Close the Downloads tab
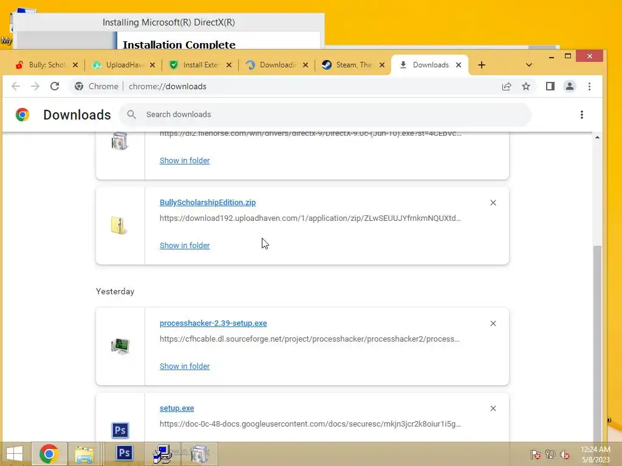 point(459,65)
